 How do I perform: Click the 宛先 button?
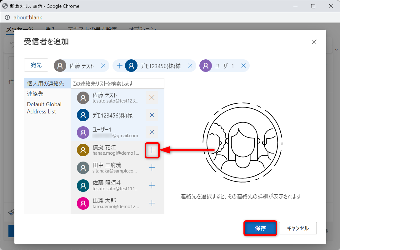(36, 65)
